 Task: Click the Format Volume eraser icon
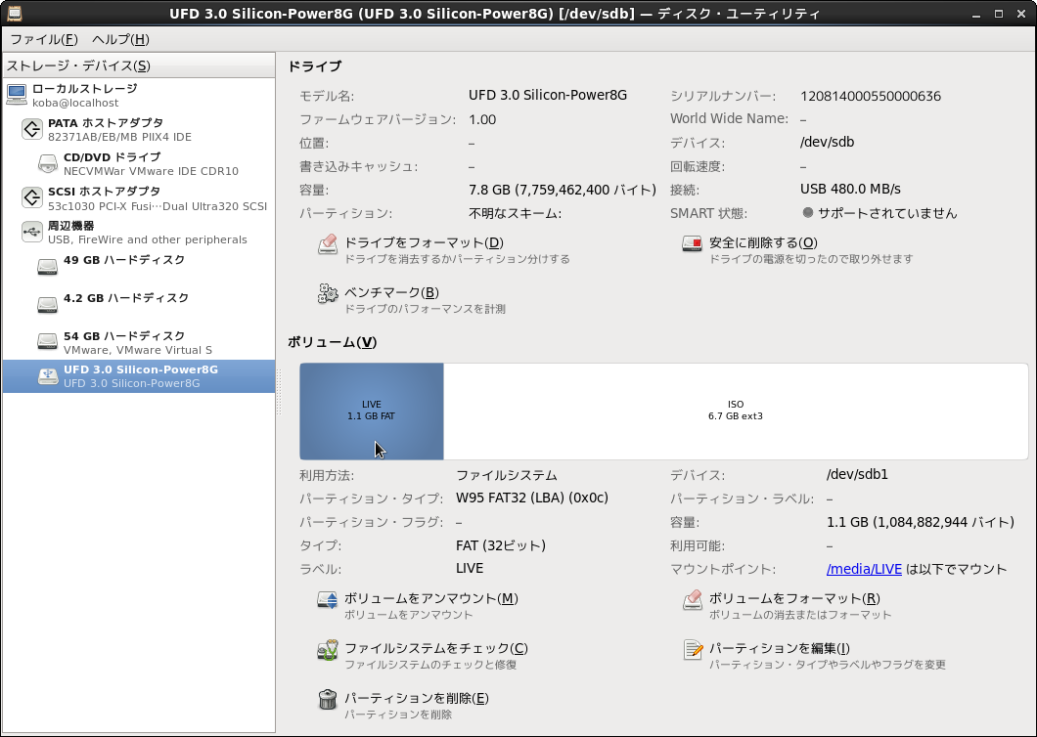[x=693, y=601]
